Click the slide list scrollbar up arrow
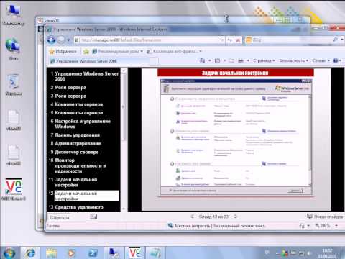345x259 pixels. (124, 71)
